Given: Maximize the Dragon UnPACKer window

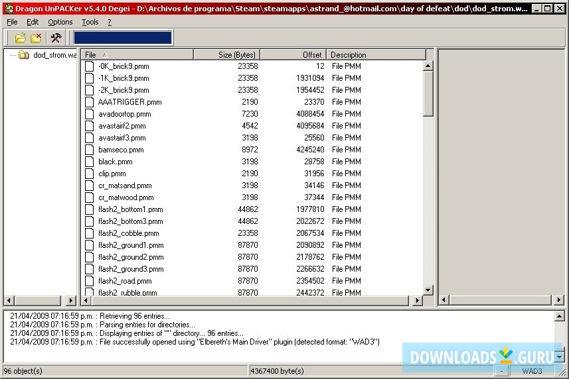Looking at the screenshot, I should (548, 9).
